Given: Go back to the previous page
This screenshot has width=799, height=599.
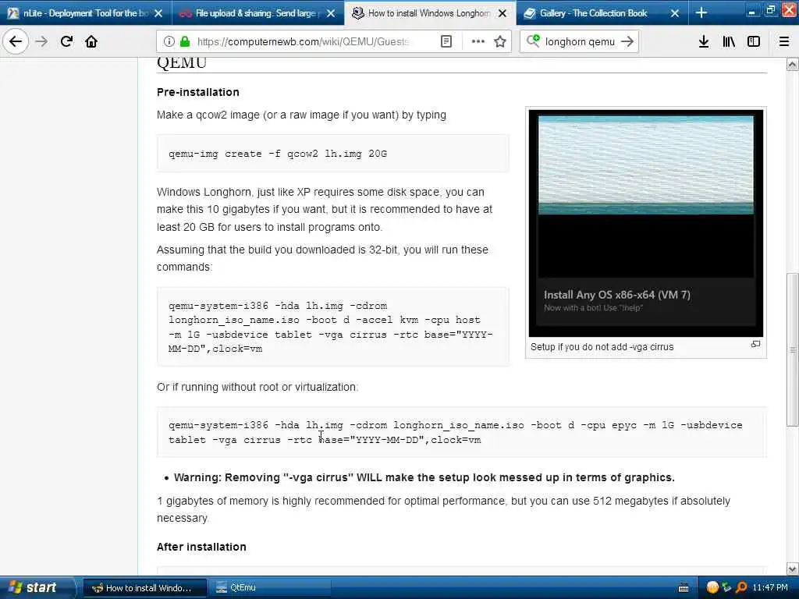Looking at the screenshot, I should click(x=16, y=41).
